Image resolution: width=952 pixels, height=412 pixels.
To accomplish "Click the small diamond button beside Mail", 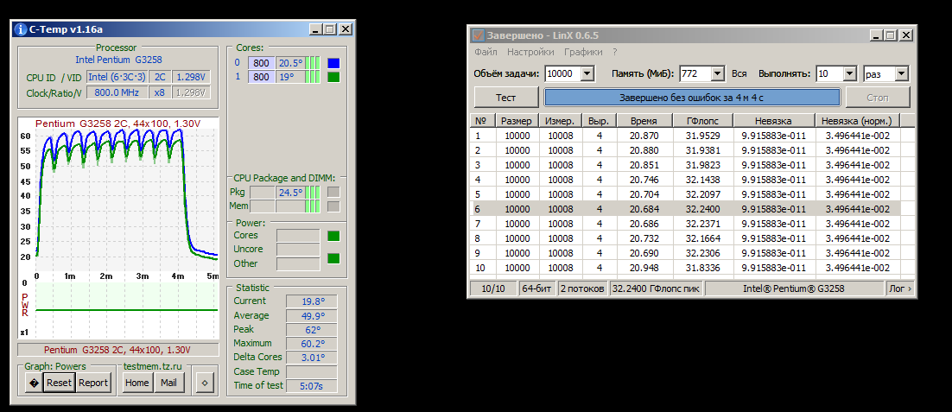I will coord(206,383).
